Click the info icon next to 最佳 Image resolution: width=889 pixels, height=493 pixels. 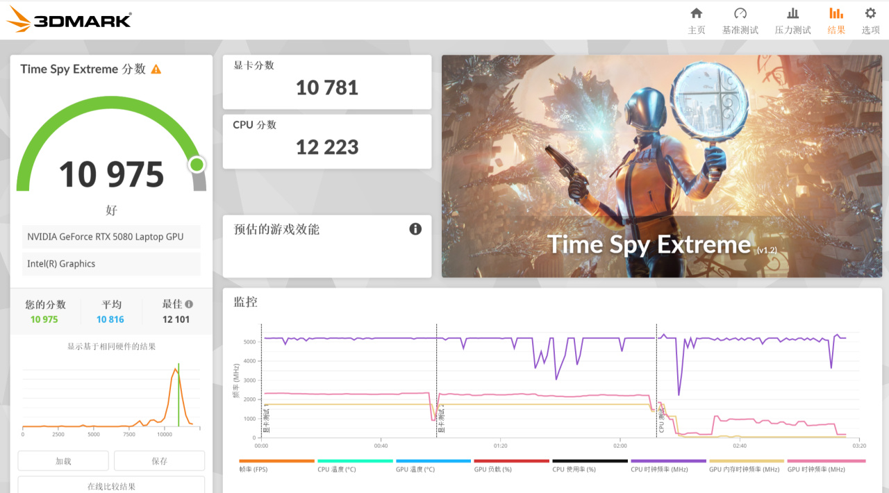coord(189,304)
